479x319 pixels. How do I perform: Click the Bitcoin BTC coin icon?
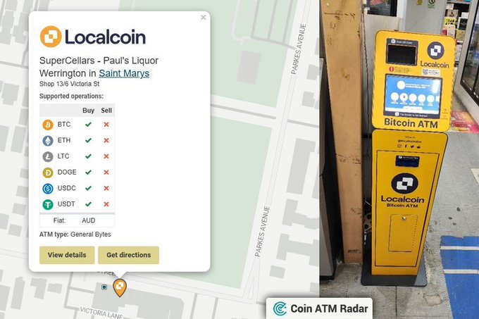coord(48,125)
